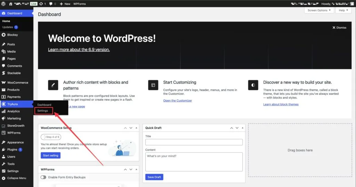Click the Marketing megaphone icon

(x=3, y=119)
